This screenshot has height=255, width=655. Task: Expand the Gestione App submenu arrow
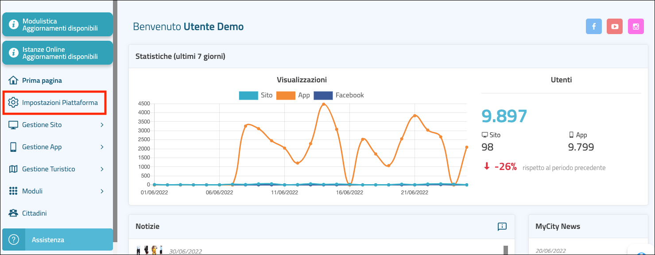[x=102, y=147]
